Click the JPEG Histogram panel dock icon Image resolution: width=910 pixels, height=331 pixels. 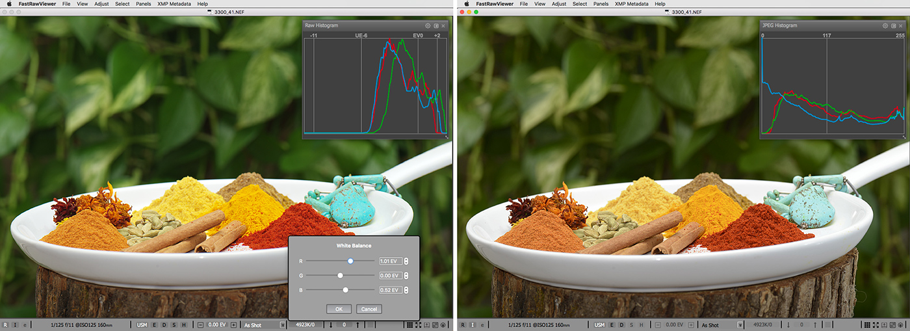point(894,25)
